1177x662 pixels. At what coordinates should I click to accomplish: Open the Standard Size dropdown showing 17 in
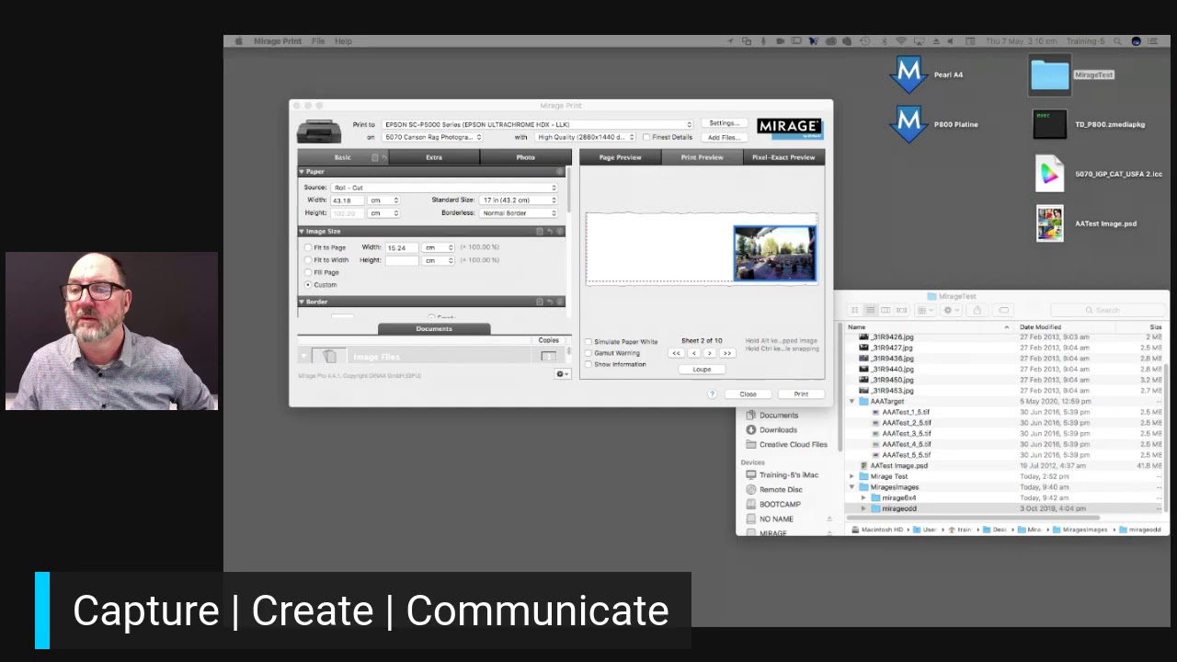519,200
